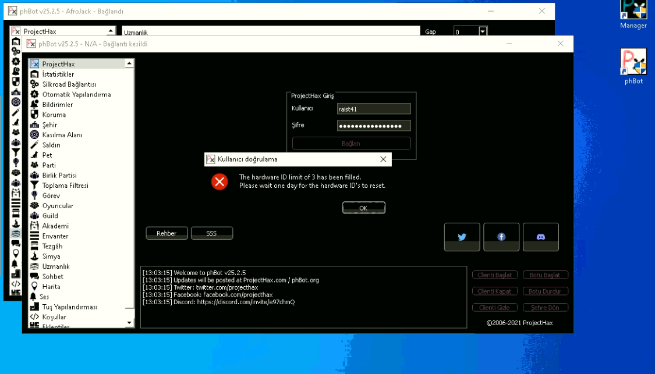Open the Gap dropdown in background window

483,32
